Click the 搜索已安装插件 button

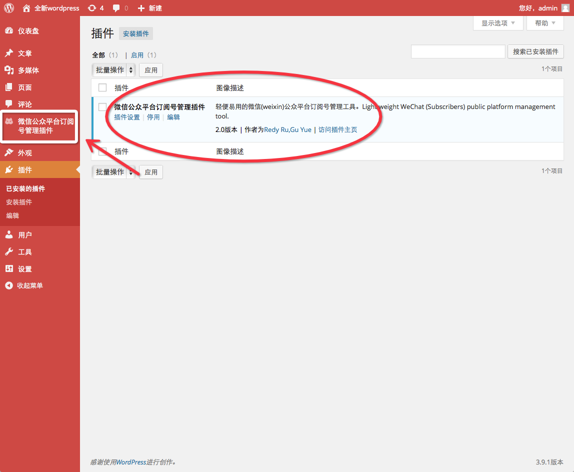point(535,51)
